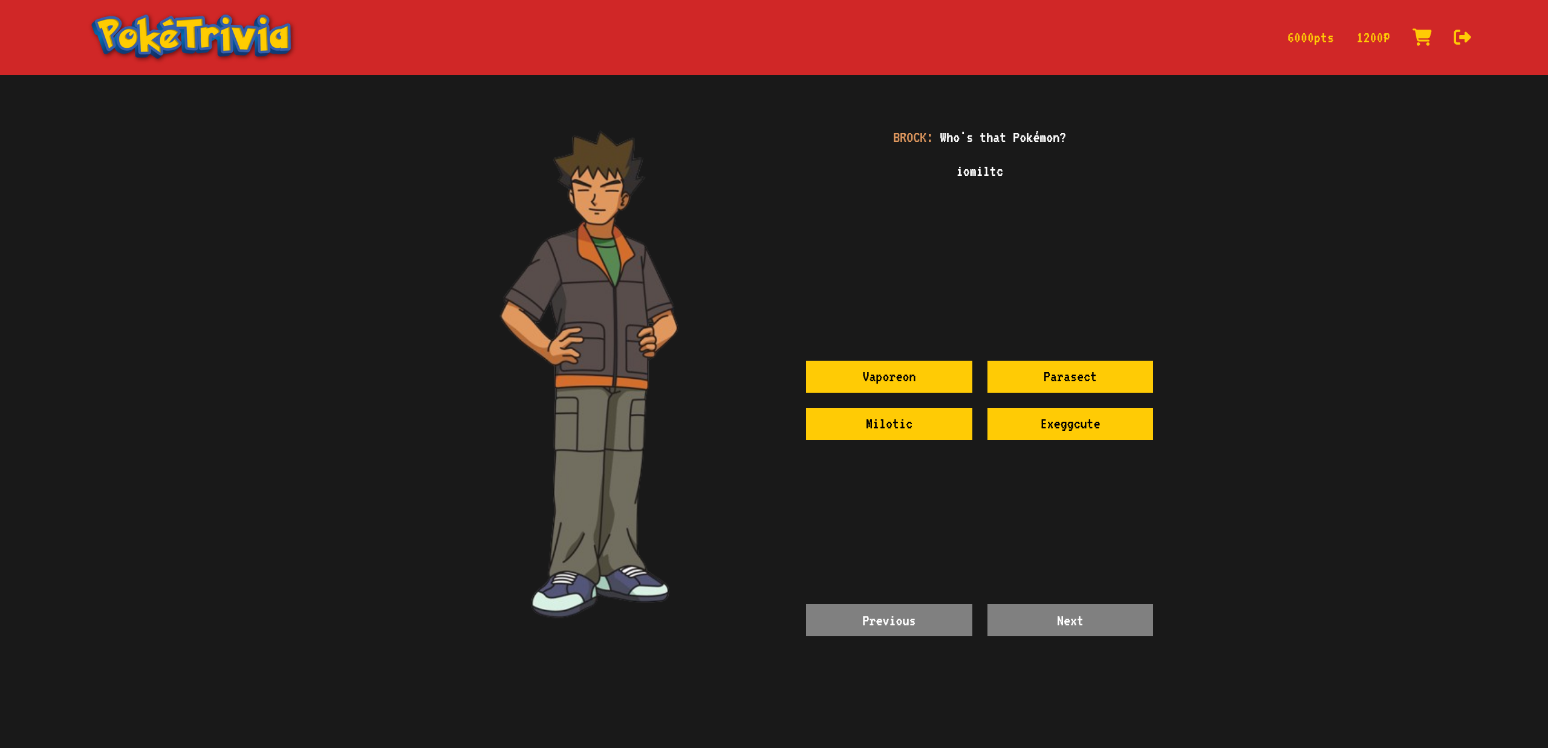1548x748 pixels.
Task: Click the logout icon
Action: [1462, 37]
